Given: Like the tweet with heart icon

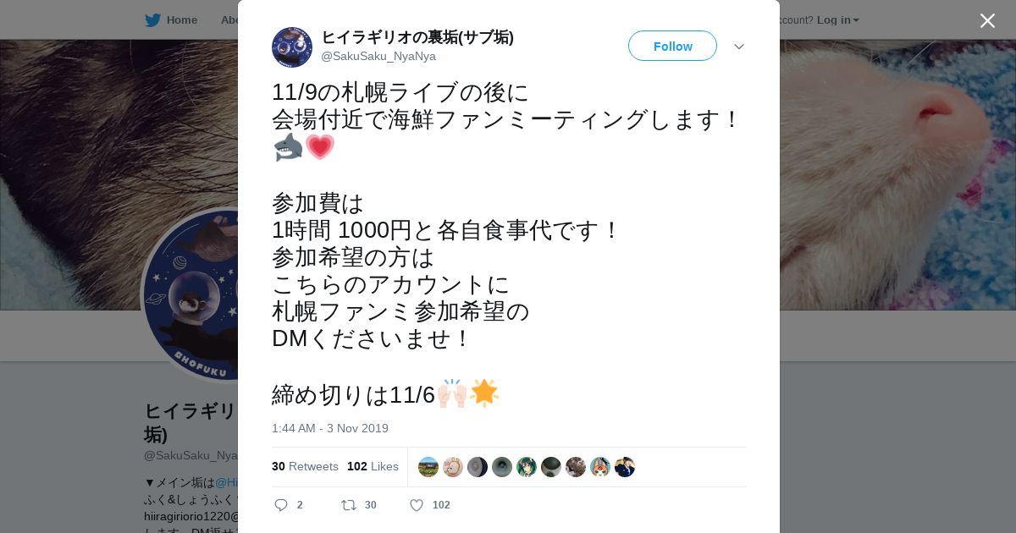Looking at the screenshot, I should point(417,505).
